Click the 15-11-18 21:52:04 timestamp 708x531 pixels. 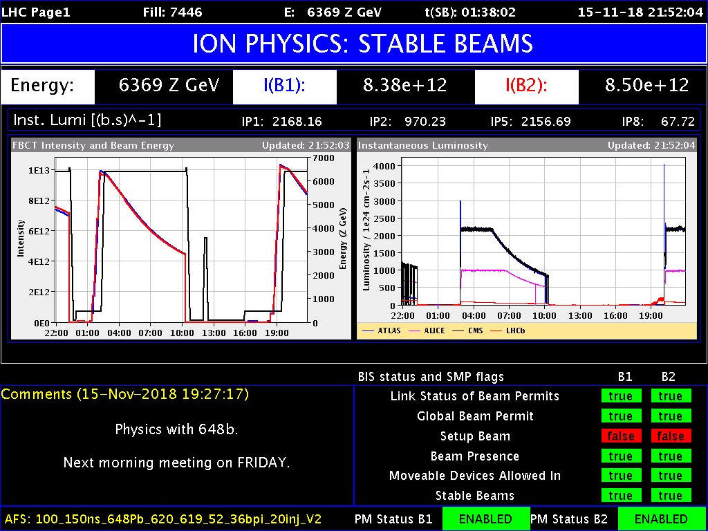(x=641, y=12)
